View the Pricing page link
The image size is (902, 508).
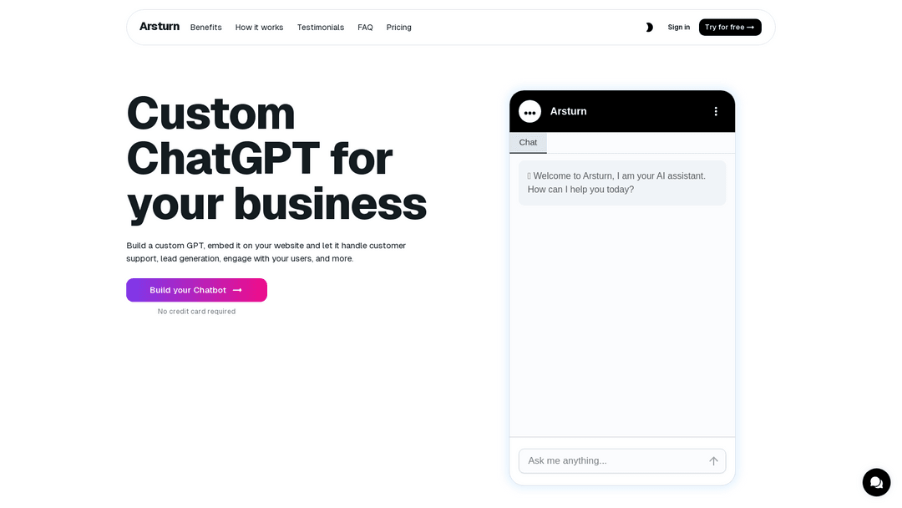(398, 28)
